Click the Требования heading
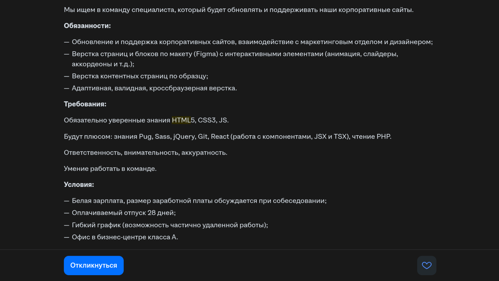This screenshot has width=499, height=281. point(85,104)
